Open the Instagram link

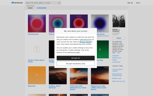116,56
